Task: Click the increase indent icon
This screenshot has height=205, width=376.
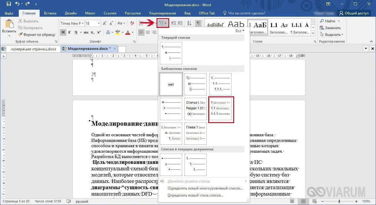Action: click(180, 23)
